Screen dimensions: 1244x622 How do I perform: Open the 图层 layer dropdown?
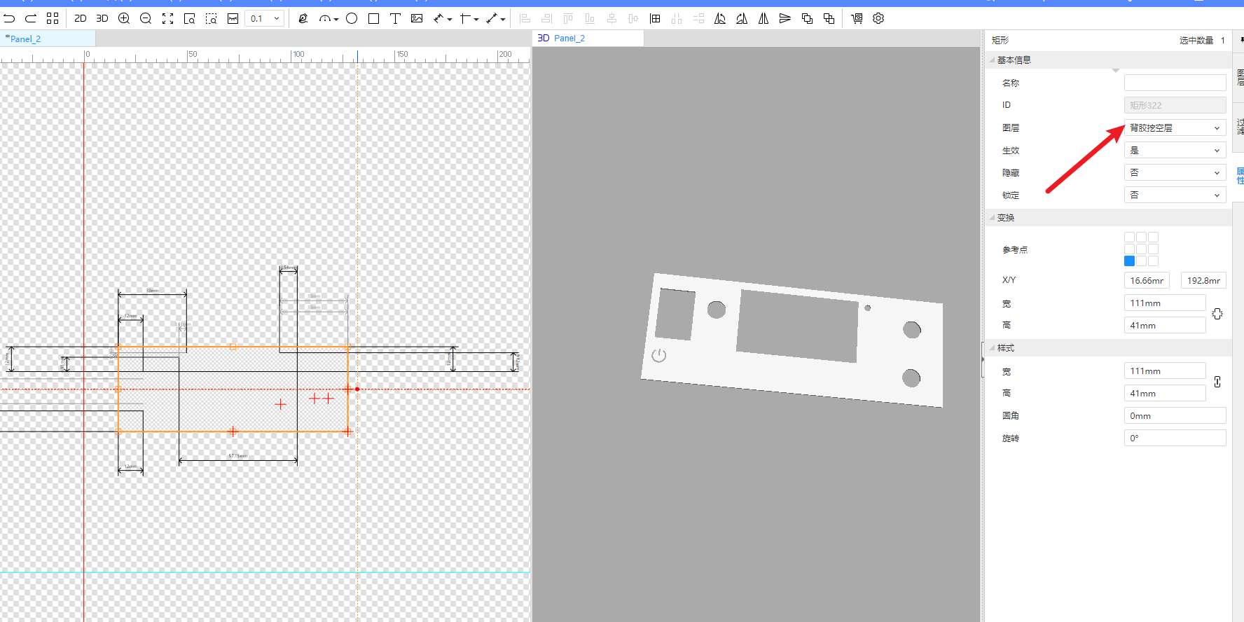point(1175,128)
